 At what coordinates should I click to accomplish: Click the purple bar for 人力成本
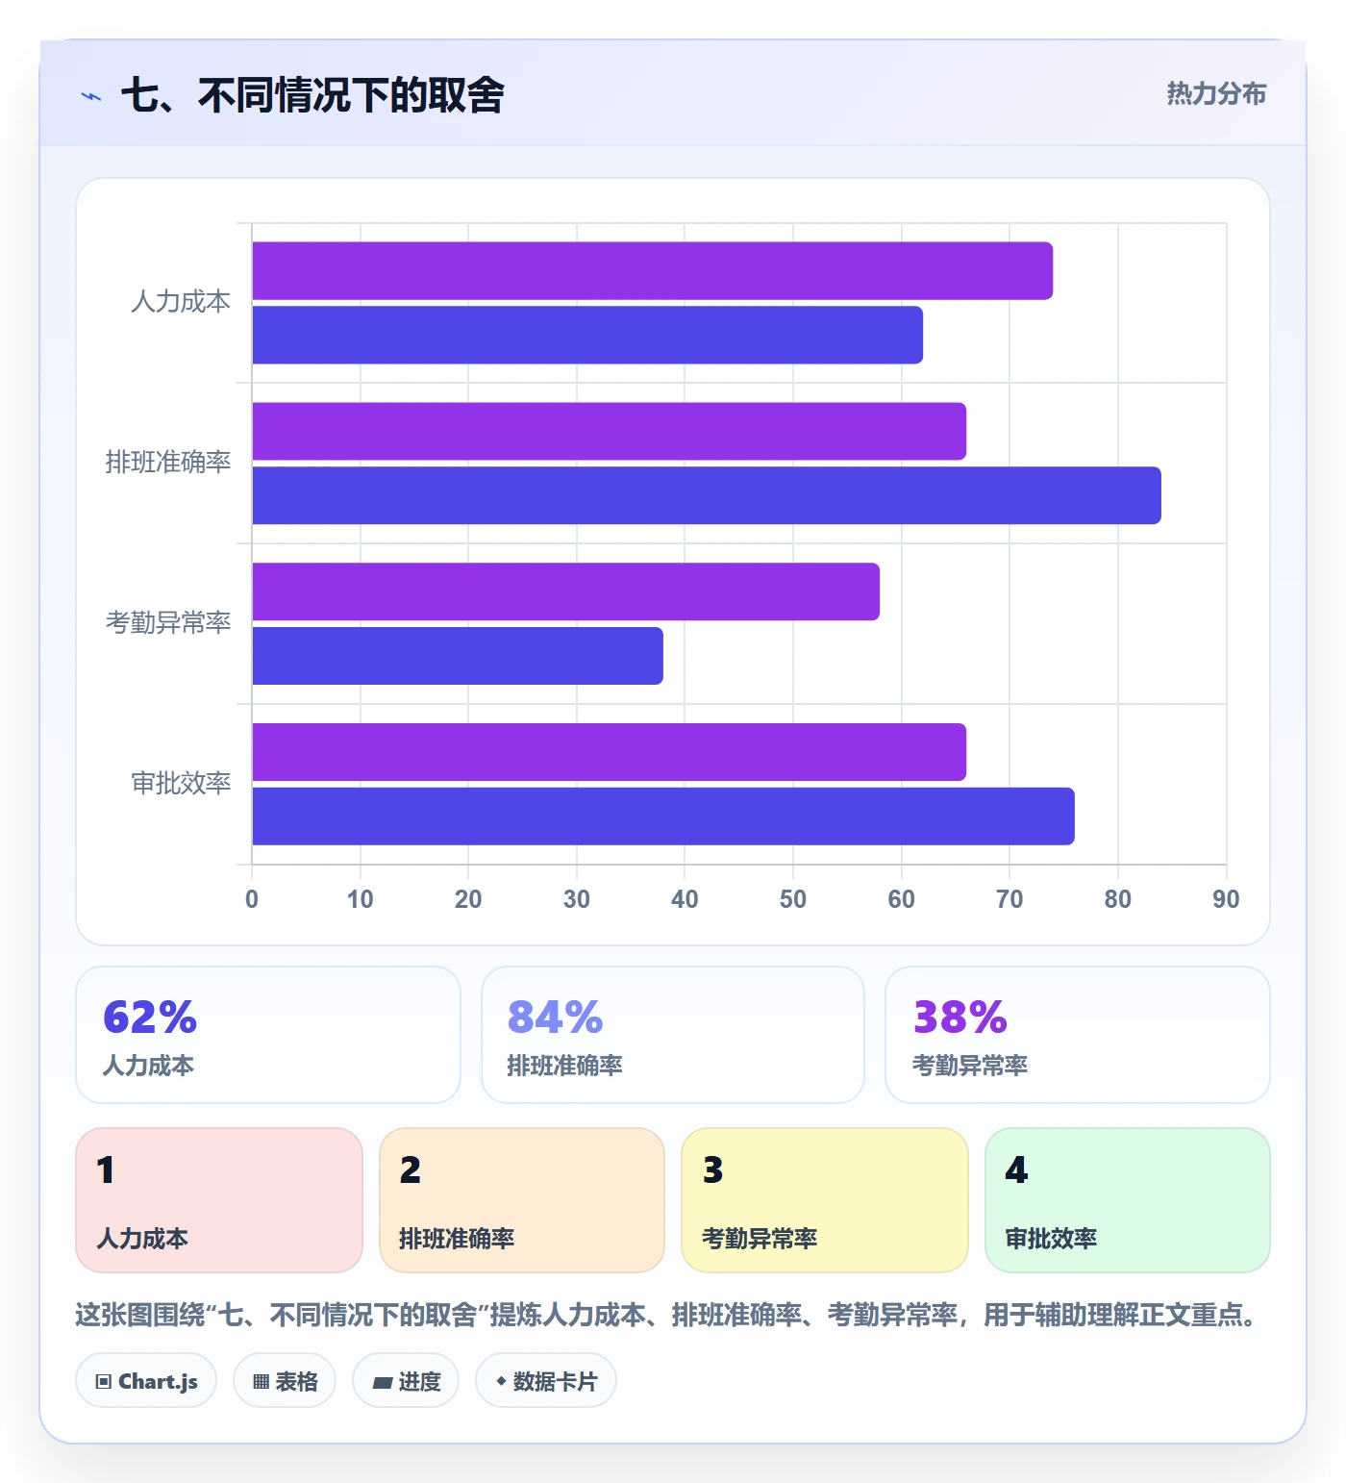click(x=653, y=271)
